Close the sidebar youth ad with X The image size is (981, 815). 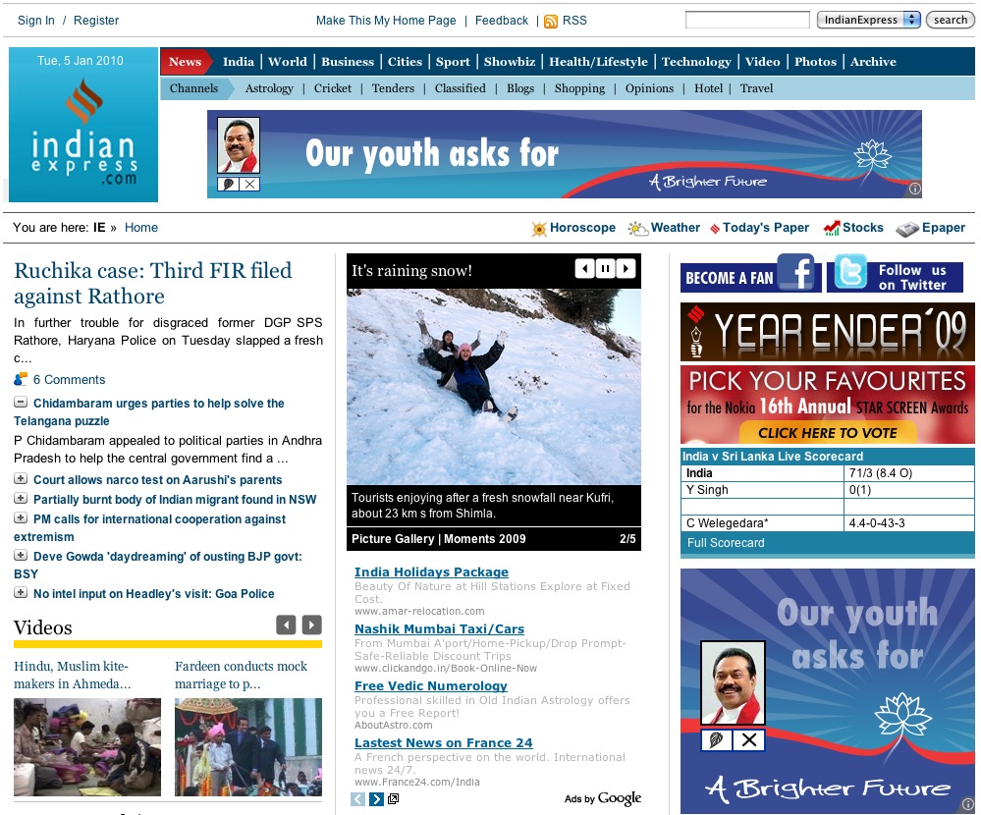click(x=749, y=740)
